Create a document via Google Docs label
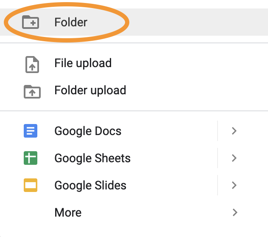Viewport: 268px width, 237px height. click(88, 131)
